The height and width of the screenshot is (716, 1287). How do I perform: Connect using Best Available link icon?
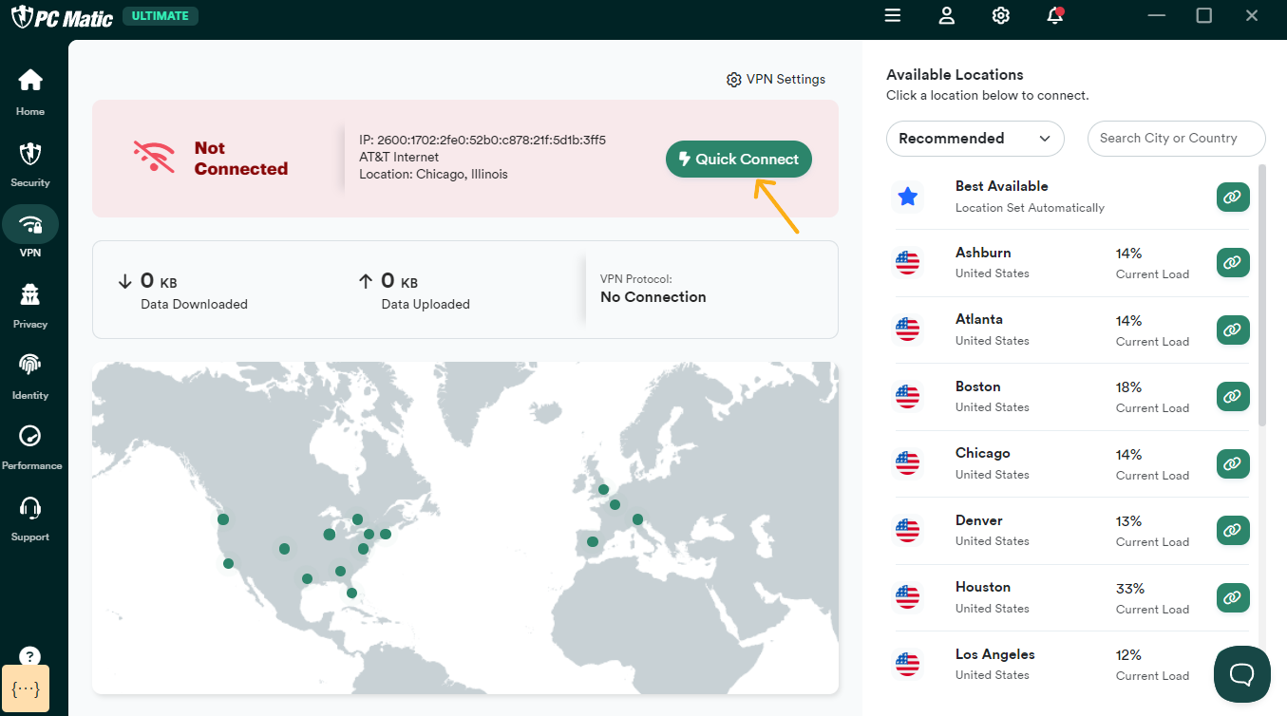click(1232, 197)
